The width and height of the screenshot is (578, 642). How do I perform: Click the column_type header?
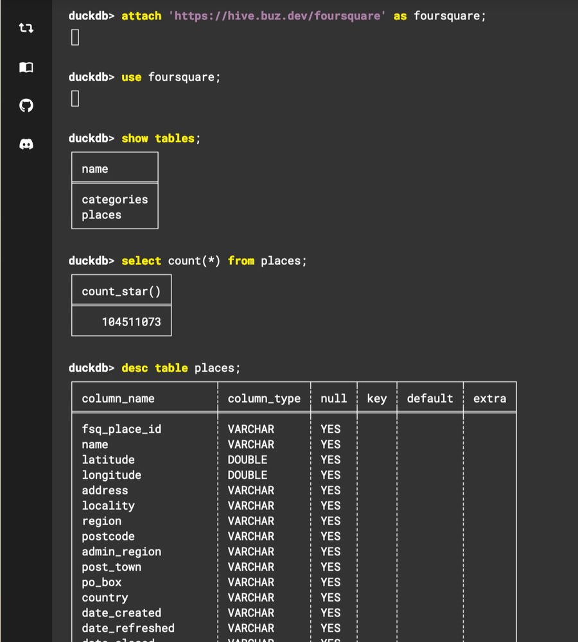[x=264, y=399]
